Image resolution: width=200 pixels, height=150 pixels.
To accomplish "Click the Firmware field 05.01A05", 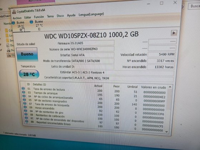I will coord(92,43).
